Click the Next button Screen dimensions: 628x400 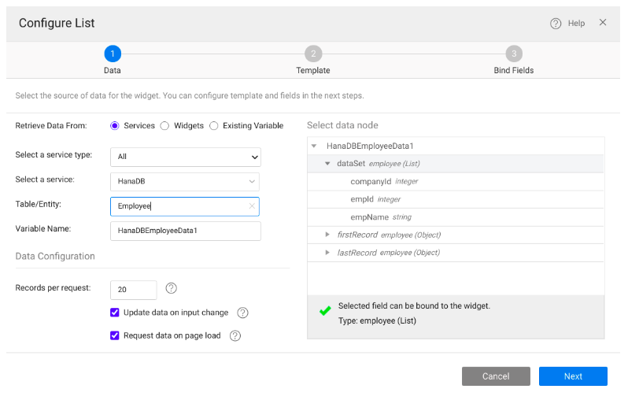[573, 376]
